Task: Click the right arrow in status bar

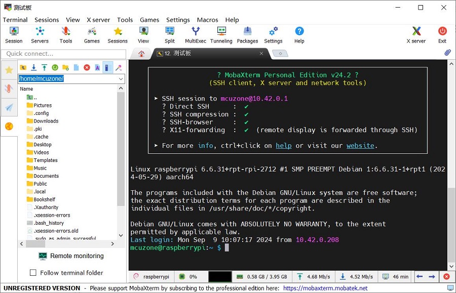Action: (x=432, y=276)
